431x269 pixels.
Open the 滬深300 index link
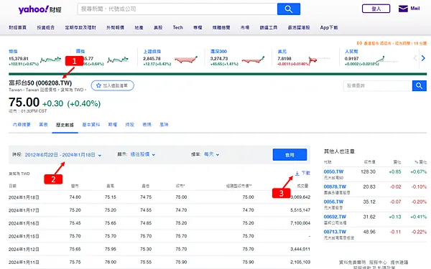(219, 52)
